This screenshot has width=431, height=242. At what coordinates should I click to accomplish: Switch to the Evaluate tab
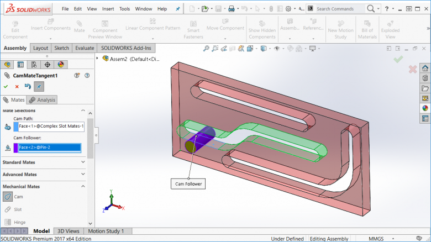pos(85,48)
